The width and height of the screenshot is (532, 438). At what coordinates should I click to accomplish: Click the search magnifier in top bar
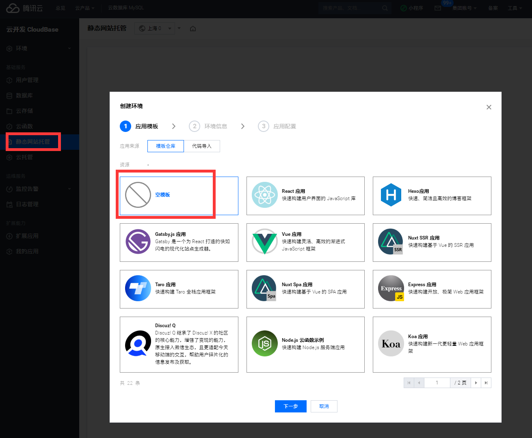coord(385,8)
